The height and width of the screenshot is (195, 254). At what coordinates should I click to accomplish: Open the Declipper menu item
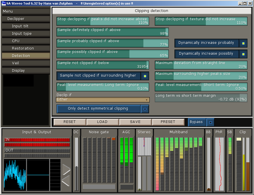26,19
